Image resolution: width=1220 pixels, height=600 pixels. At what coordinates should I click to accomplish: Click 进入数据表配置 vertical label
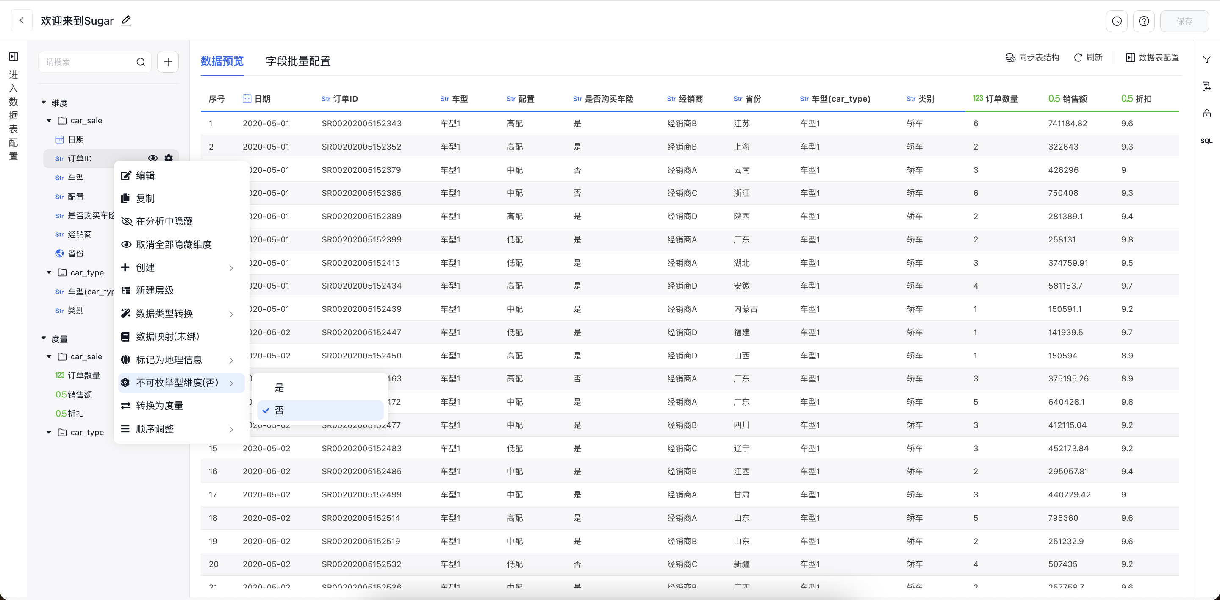[14, 116]
